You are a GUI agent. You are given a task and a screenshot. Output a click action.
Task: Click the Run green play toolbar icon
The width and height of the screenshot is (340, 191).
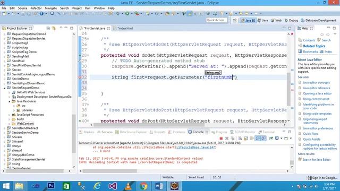coord(127,13)
